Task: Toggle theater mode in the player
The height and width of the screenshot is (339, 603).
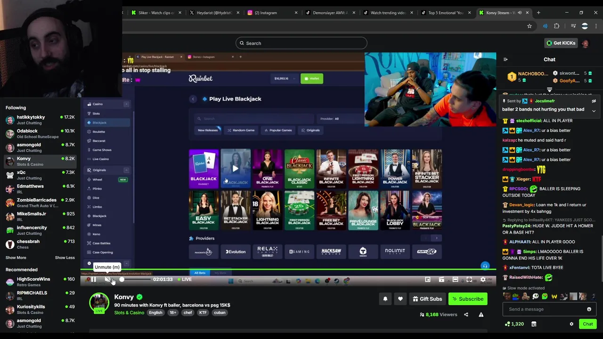Action: click(x=455, y=280)
